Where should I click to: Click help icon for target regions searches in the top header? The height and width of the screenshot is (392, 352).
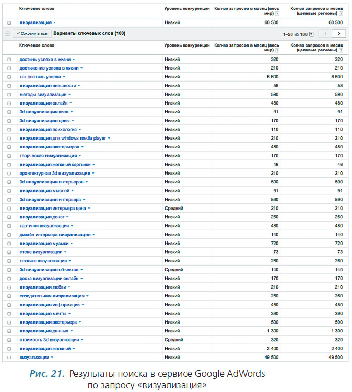point(341,14)
